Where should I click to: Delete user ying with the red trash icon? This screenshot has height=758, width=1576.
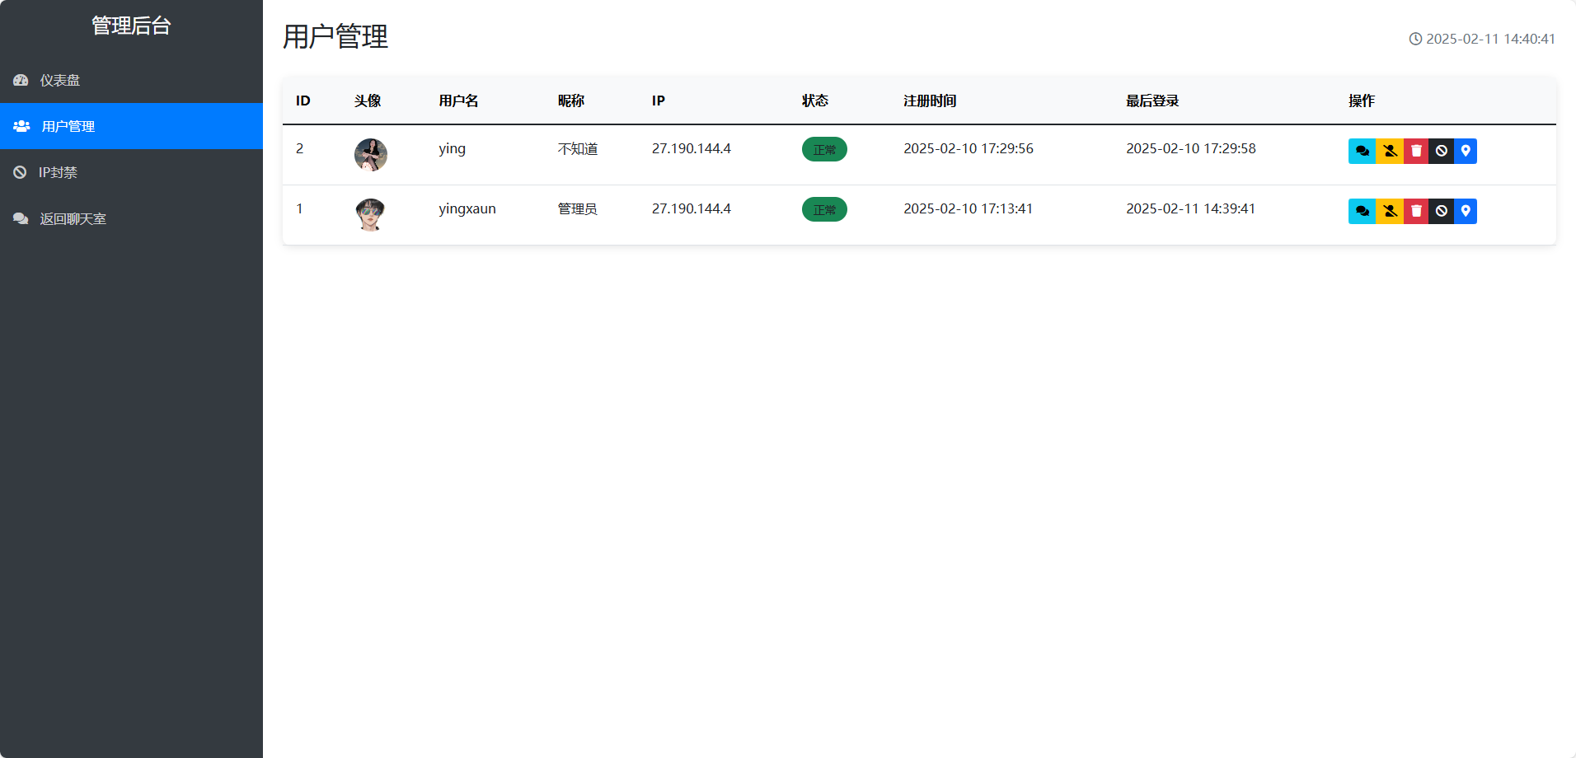point(1416,151)
